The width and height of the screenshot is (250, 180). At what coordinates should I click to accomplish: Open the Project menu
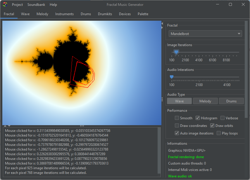point(17,5)
